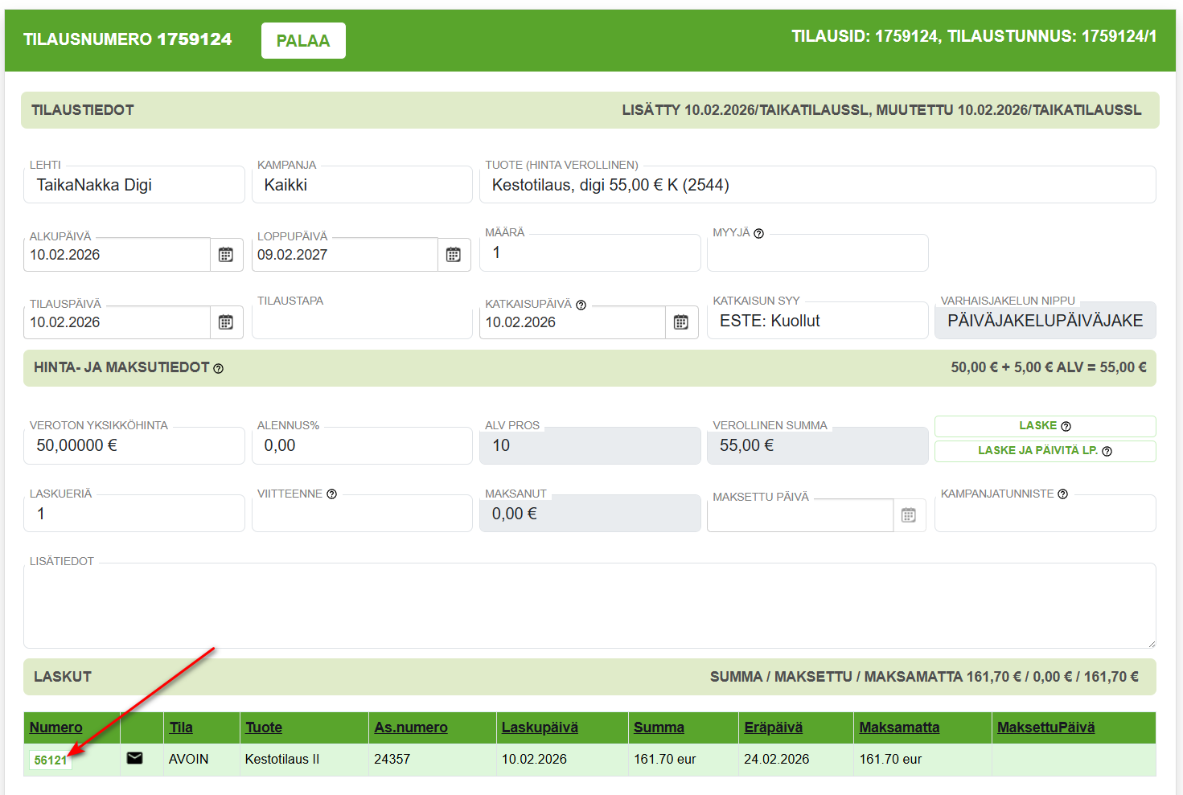Open the Loppupäivä calendar picker

pyautogui.click(x=454, y=255)
